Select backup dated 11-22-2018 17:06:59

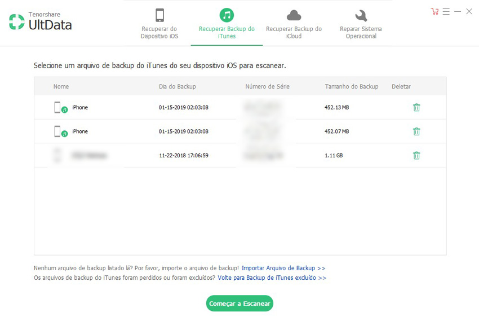point(184,155)
